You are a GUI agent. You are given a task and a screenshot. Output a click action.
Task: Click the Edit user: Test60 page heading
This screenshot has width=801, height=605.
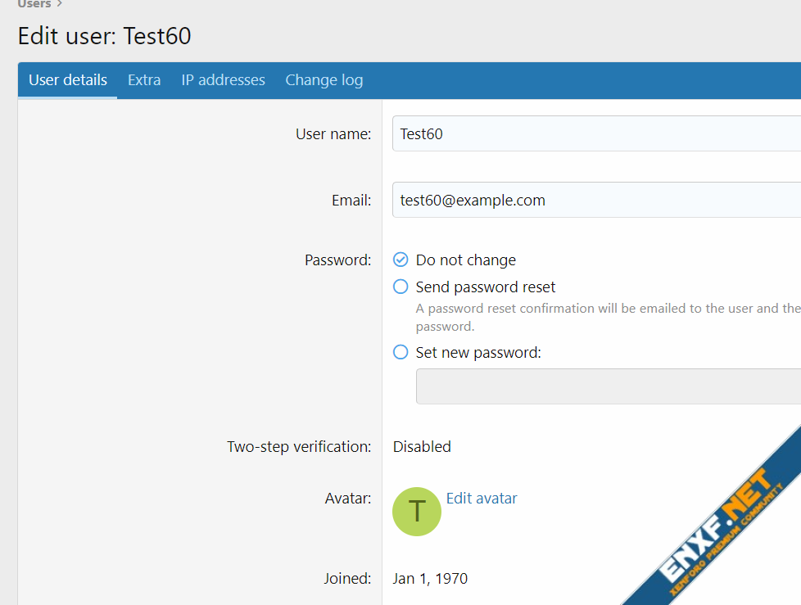tap(105, 37)
